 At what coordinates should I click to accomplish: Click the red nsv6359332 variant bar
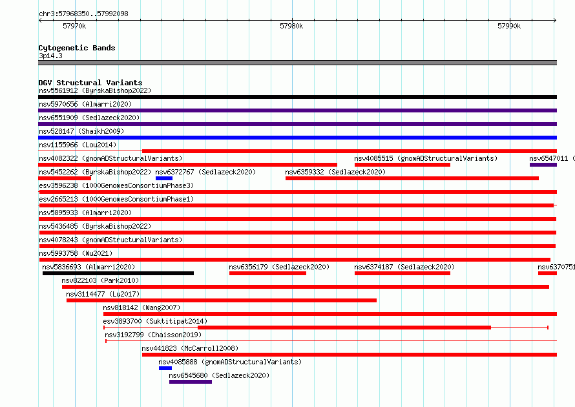pos(412,178)
